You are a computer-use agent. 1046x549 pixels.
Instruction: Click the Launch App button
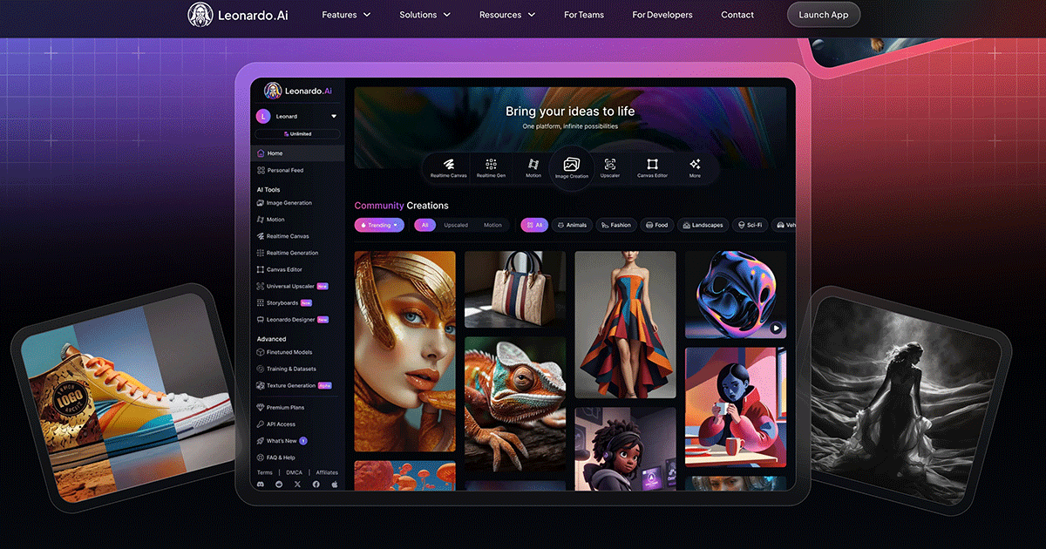point(824,15)
